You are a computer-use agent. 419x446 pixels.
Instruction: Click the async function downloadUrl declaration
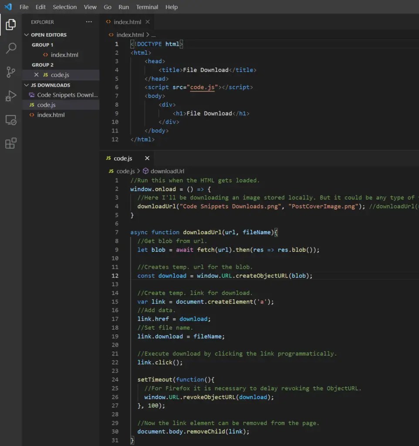204,233
